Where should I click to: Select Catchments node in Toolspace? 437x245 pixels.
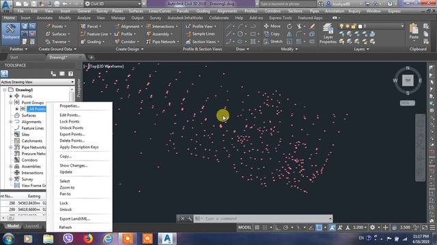pyautogui.click(x=32, y=141)
